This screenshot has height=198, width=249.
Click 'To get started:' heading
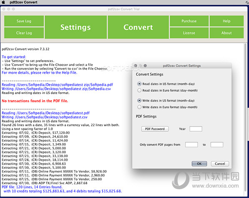coord(14,57)
